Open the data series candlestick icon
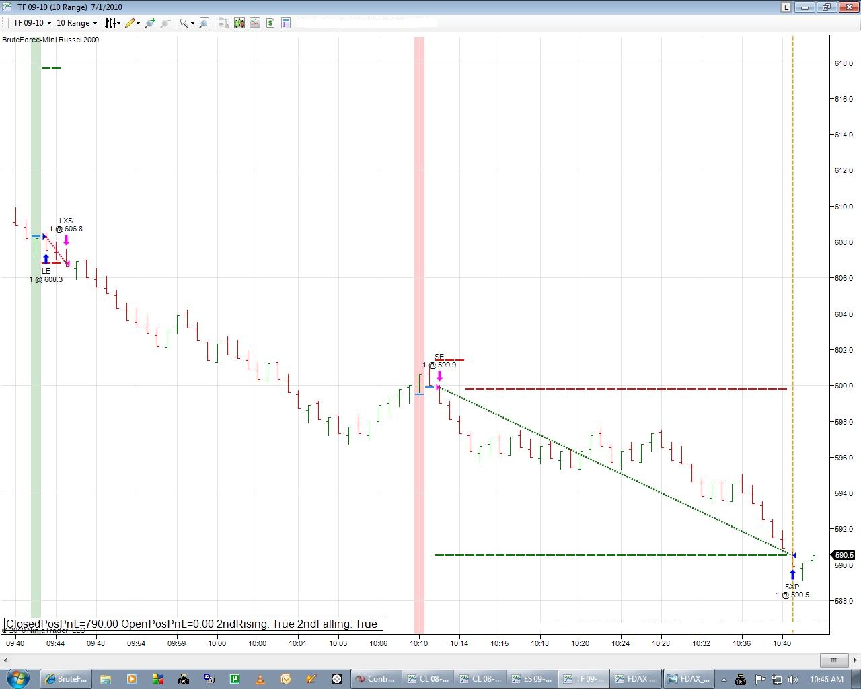Viewport: 861px width, 689px height. [239, 23]
